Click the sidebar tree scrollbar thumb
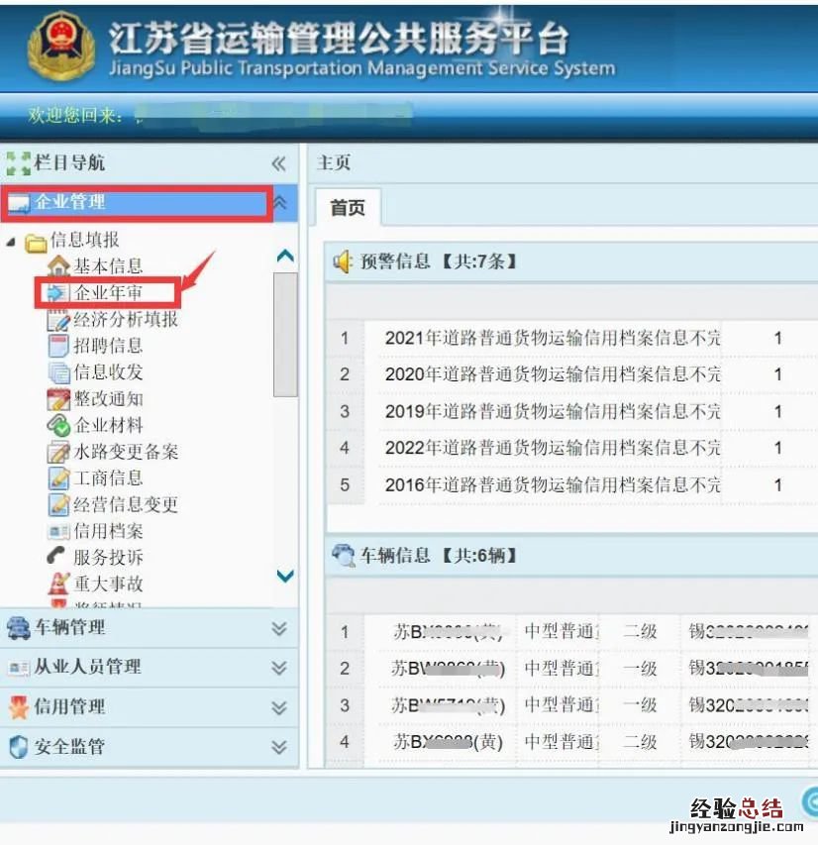Screen dimensions: 818x845 pyautogui.click(x=285, y=335)
